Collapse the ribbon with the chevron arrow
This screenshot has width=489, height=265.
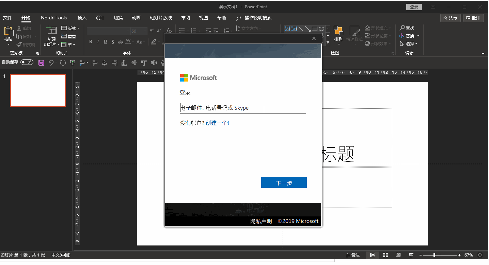click(x=483, y=53)
